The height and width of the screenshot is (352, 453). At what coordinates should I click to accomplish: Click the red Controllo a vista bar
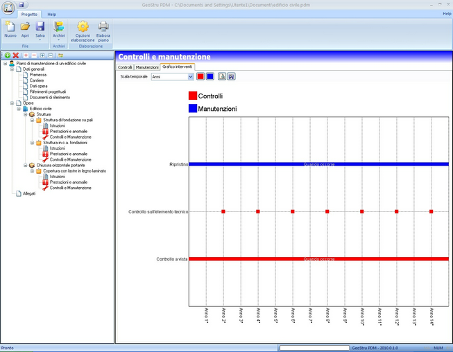pos(318,259)
